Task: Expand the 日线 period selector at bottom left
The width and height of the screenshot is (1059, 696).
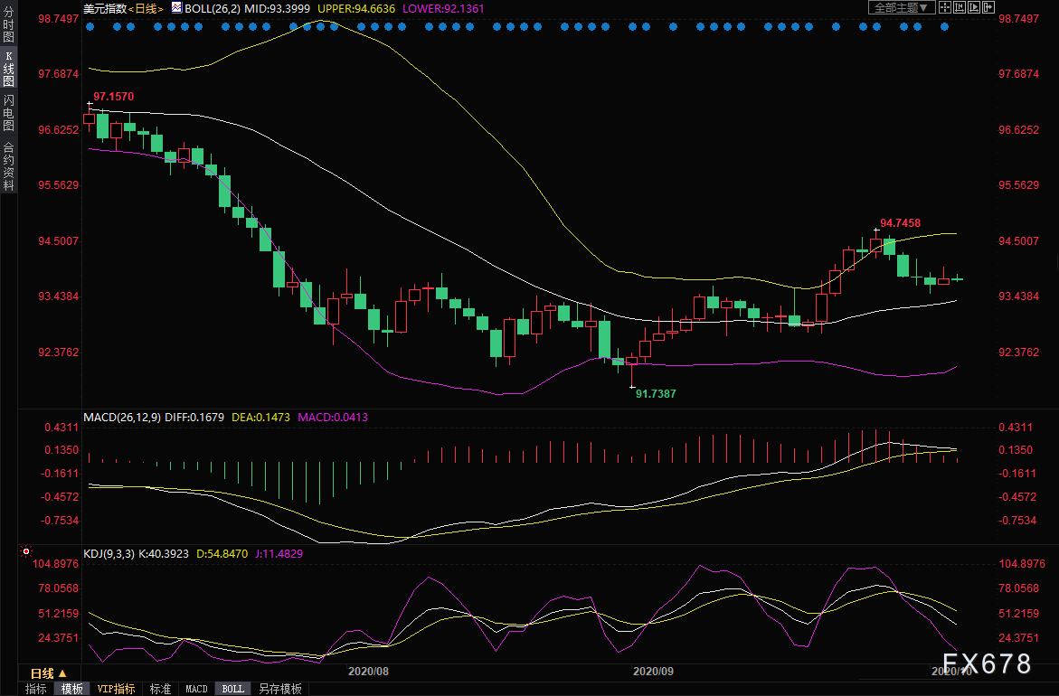Action: click(48, 673)
